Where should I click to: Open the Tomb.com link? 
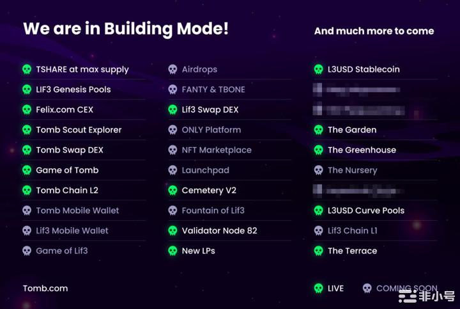click(45, 289)
